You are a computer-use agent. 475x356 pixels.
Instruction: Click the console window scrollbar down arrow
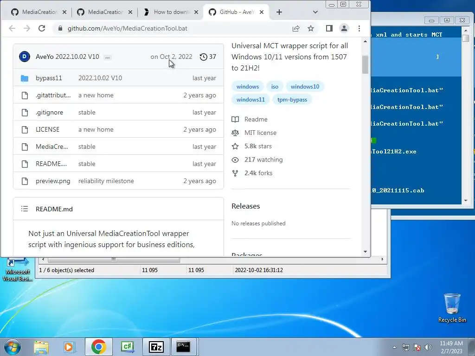coord(466,200)
